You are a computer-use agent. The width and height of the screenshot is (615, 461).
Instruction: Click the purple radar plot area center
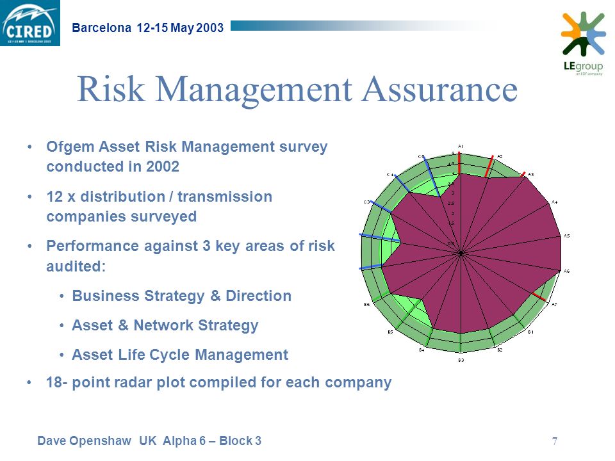pyautogui.click(x=461, y=254)
